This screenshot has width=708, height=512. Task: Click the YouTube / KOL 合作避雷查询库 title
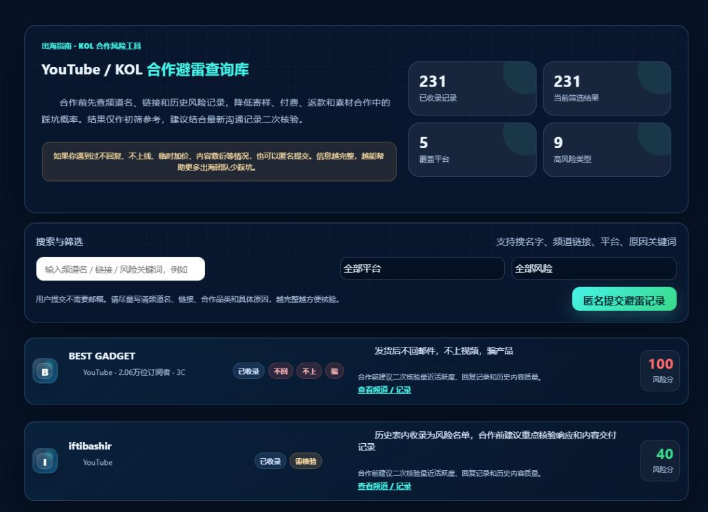[145, 69]
